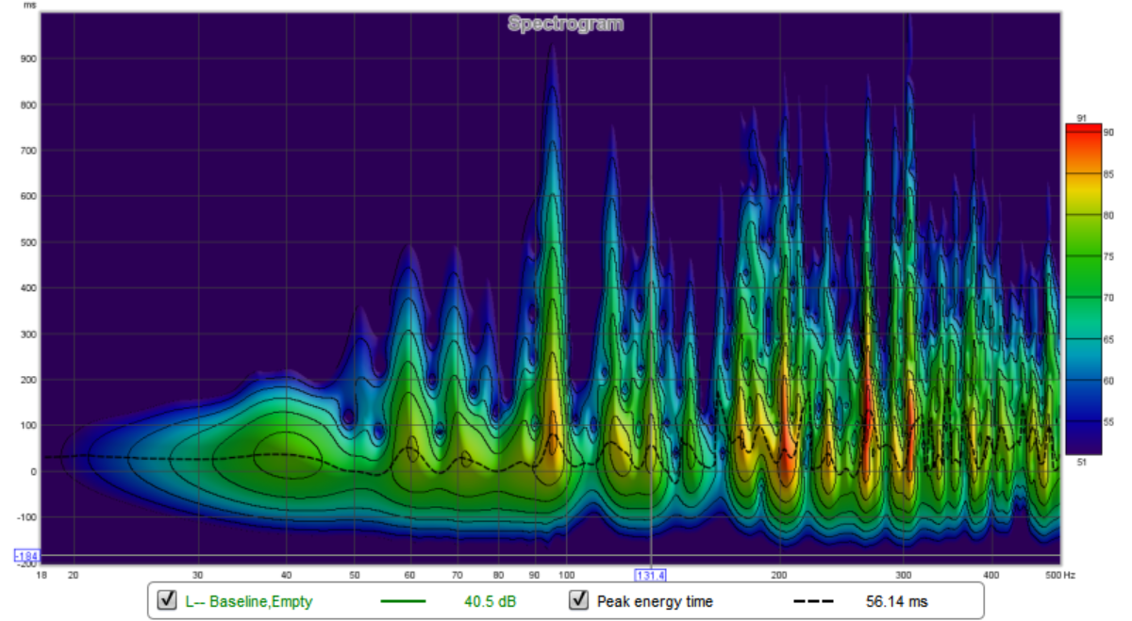1132x621 pixels.
Task: Click the green line sample for Baseline trace
Action: pyautogui.click(x=403, y=601)
